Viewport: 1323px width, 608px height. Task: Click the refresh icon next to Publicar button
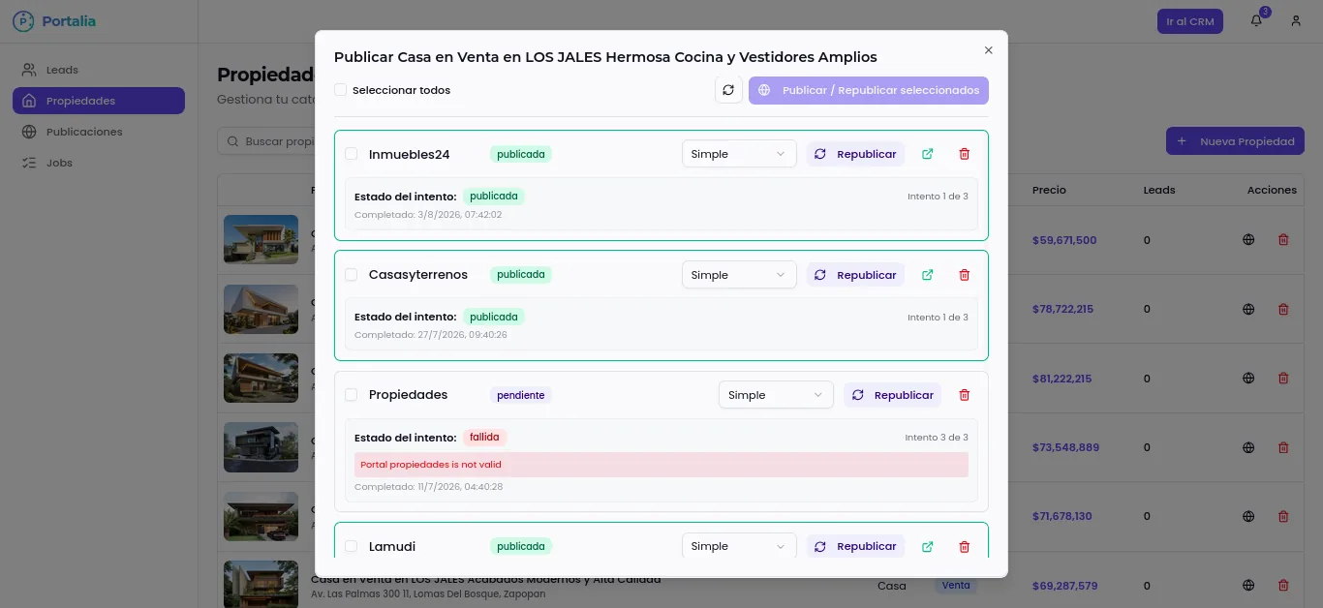click(728, 90)
